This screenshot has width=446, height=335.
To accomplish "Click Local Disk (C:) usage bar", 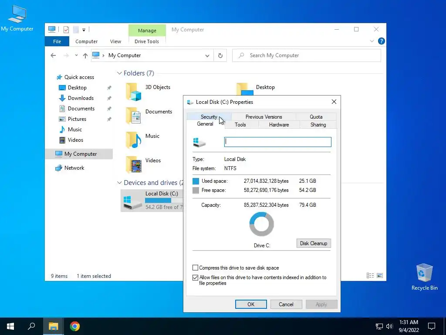I will pyautogui.click(x=164, y=201).
